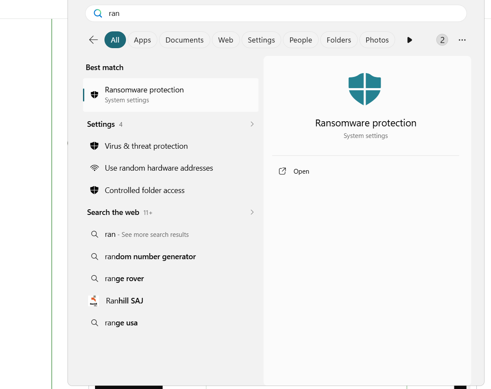Screen dimensions: 491x389
Task: Search web for random number generator
Action: tap(171, 257)
